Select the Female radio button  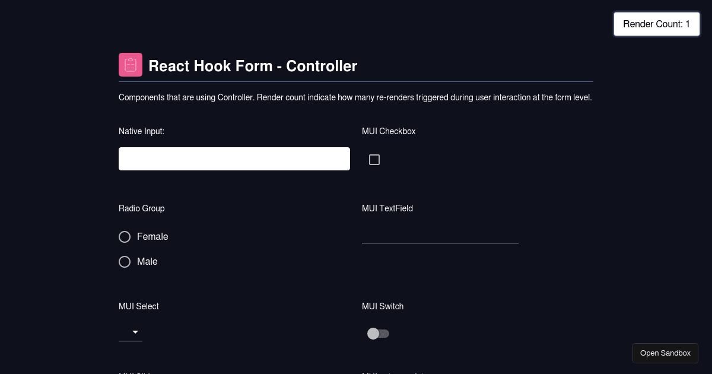125,236
